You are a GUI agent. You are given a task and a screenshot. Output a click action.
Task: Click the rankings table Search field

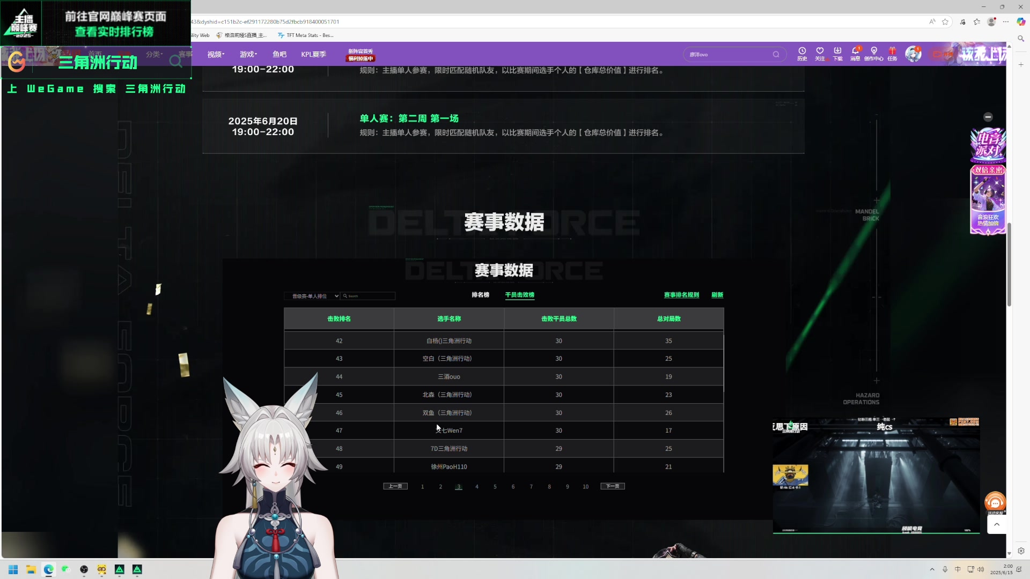click(x=368, y=296)
